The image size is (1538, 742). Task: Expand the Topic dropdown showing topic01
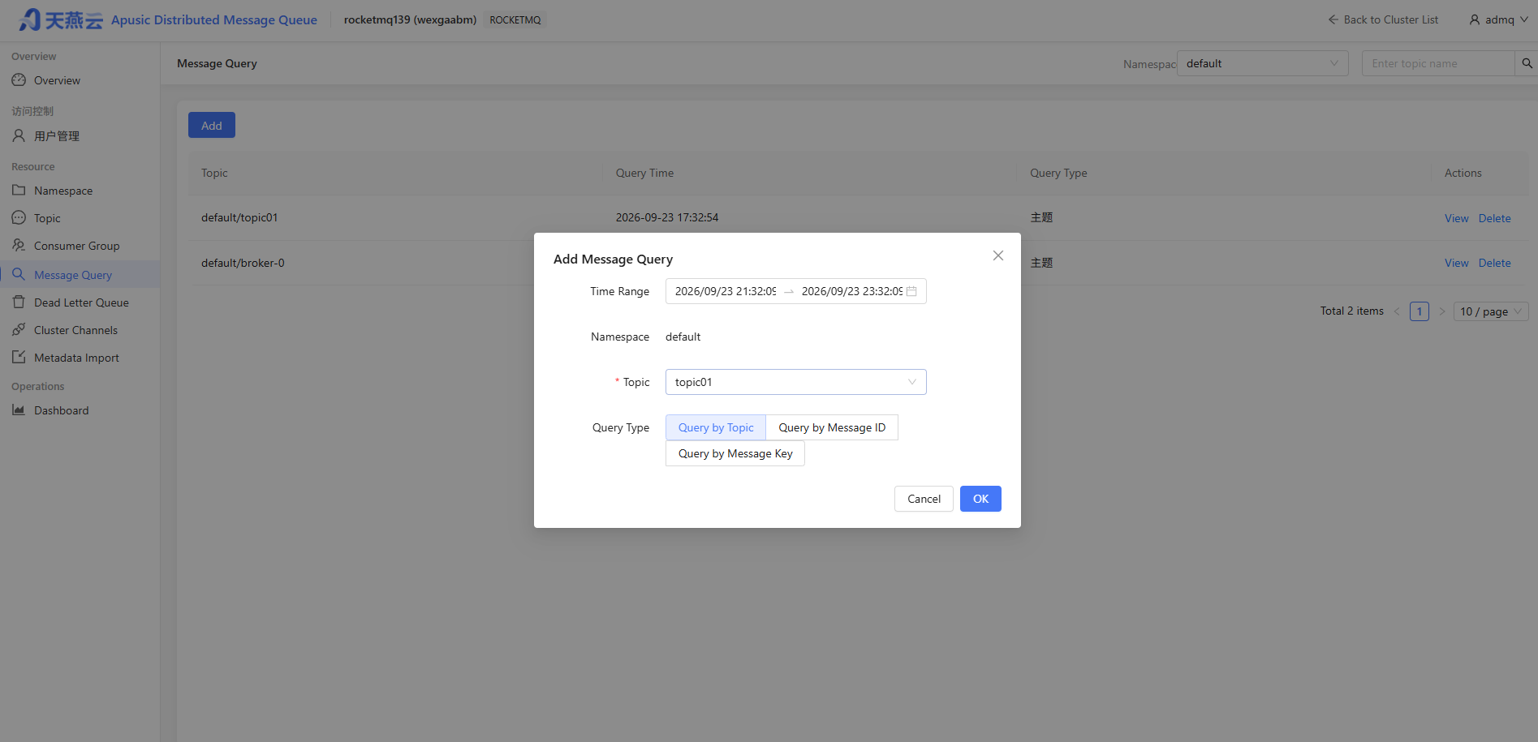[x=796, y=382]
